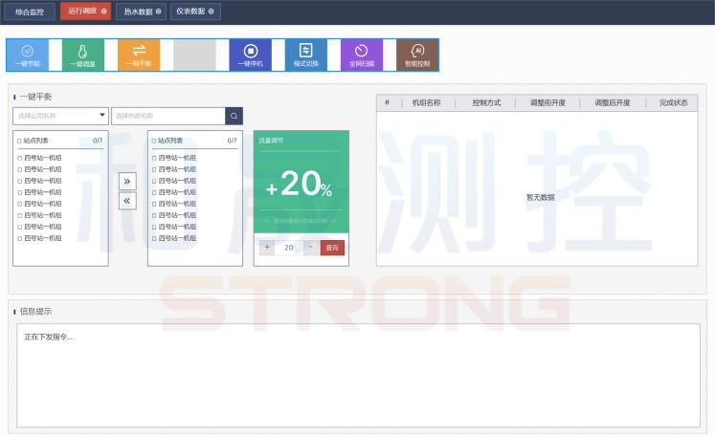715x437 pixels.
Task: Click the search magnifier button
Action: pyautogui.click(x=234, y=116)
